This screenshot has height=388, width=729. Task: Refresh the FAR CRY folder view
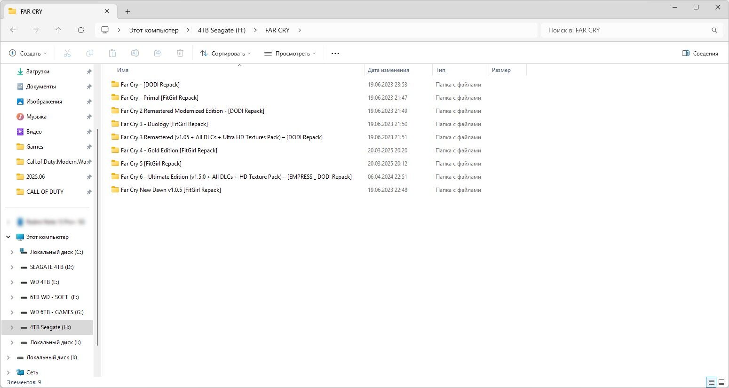81,30
